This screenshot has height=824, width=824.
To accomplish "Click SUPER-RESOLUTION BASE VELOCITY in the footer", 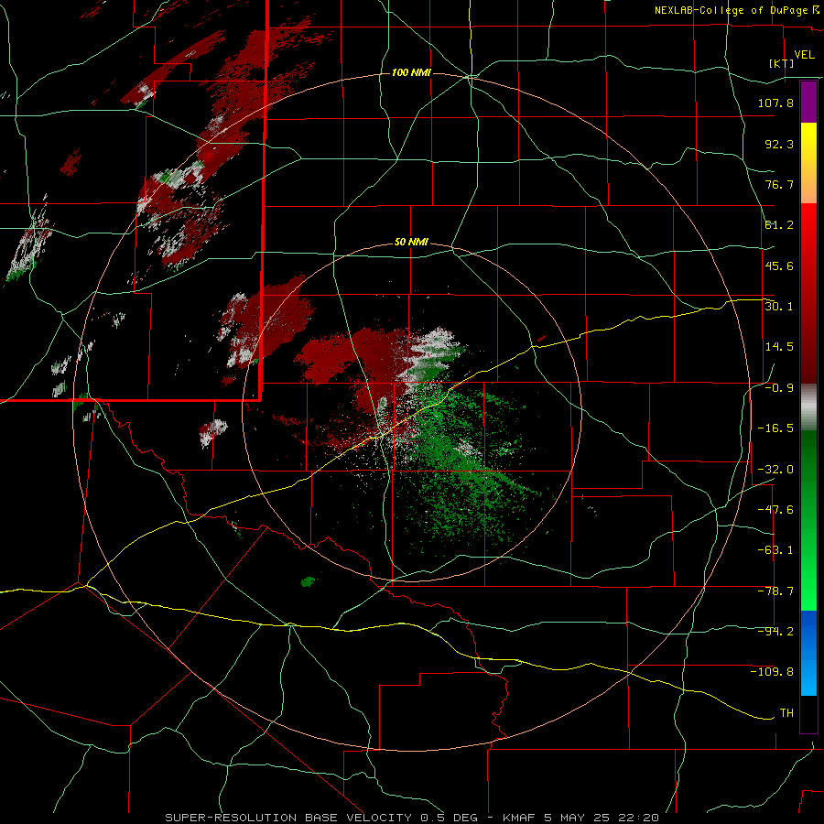I will click(x=288, y=818).
